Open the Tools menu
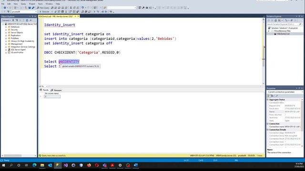305x171 pixels. coord(40,4)
